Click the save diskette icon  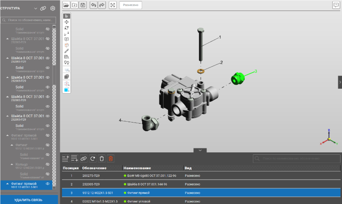83,5
